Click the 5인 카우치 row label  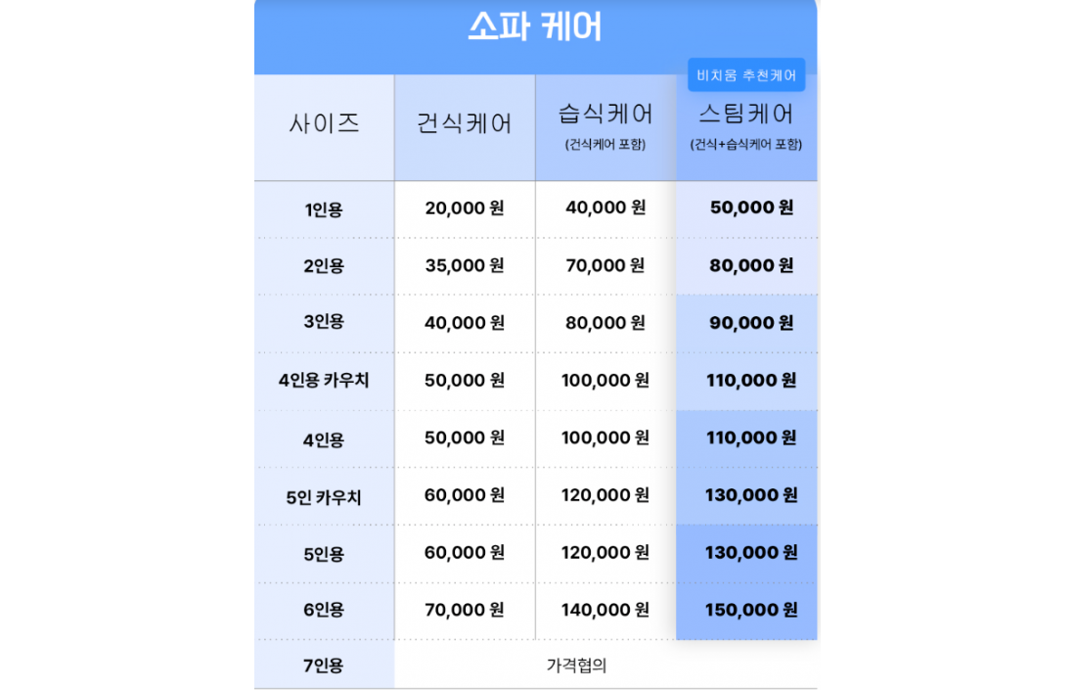[x=324, y=497]
